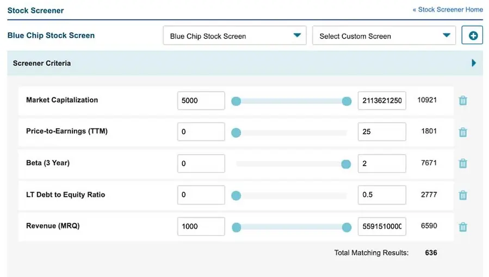Click the Price-to-Earnings maximum field showing 25
The height and width of the screenshot is (277, 489).
381,132
